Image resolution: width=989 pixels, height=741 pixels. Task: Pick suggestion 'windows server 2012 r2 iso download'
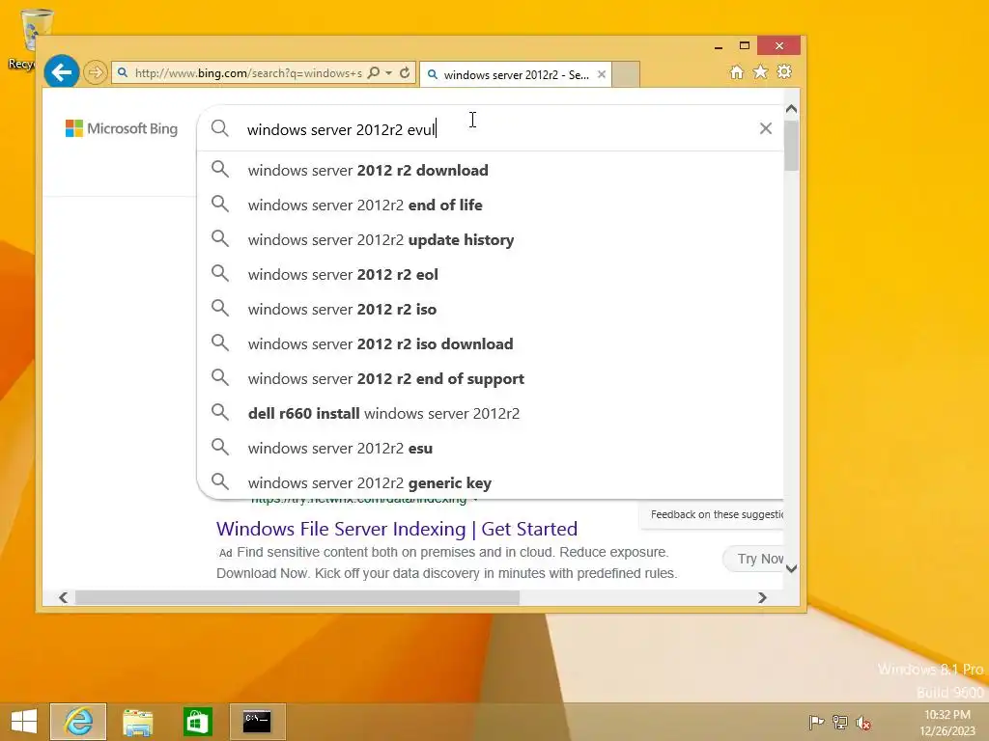pos(491,343)
